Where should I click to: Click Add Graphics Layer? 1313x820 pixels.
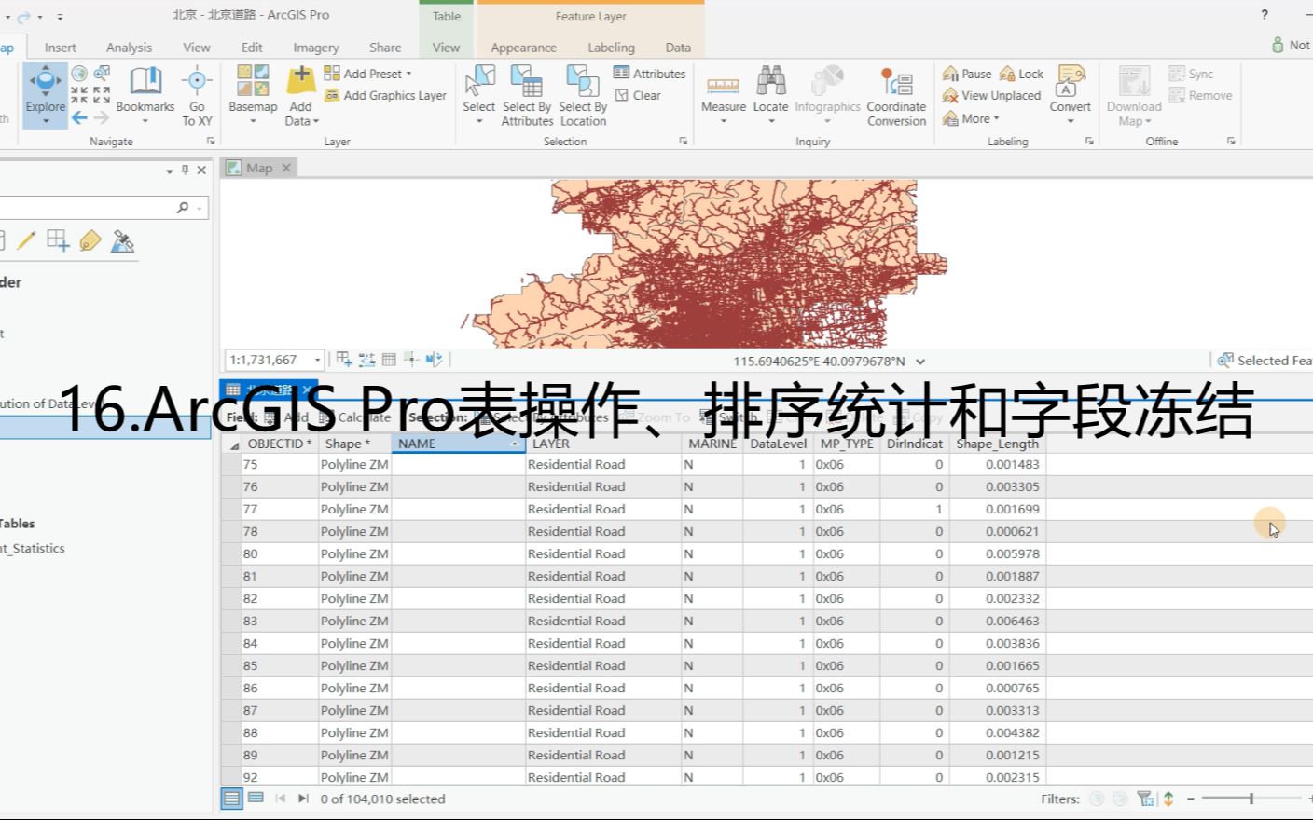coord(385,95)
